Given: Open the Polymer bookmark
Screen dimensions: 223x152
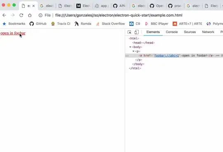Looking at the screenshot, I should (215, 24).
